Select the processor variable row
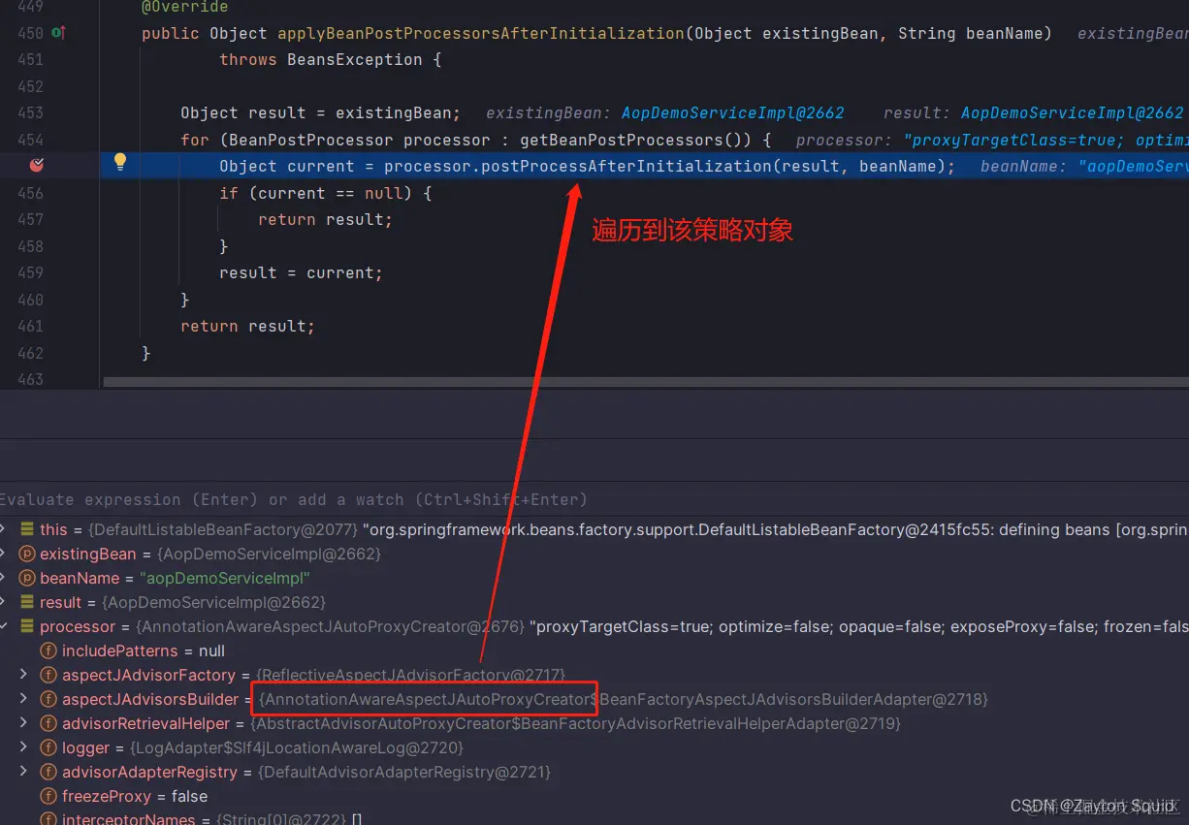This screenshot has width=1189, height=825. (594, 626)
